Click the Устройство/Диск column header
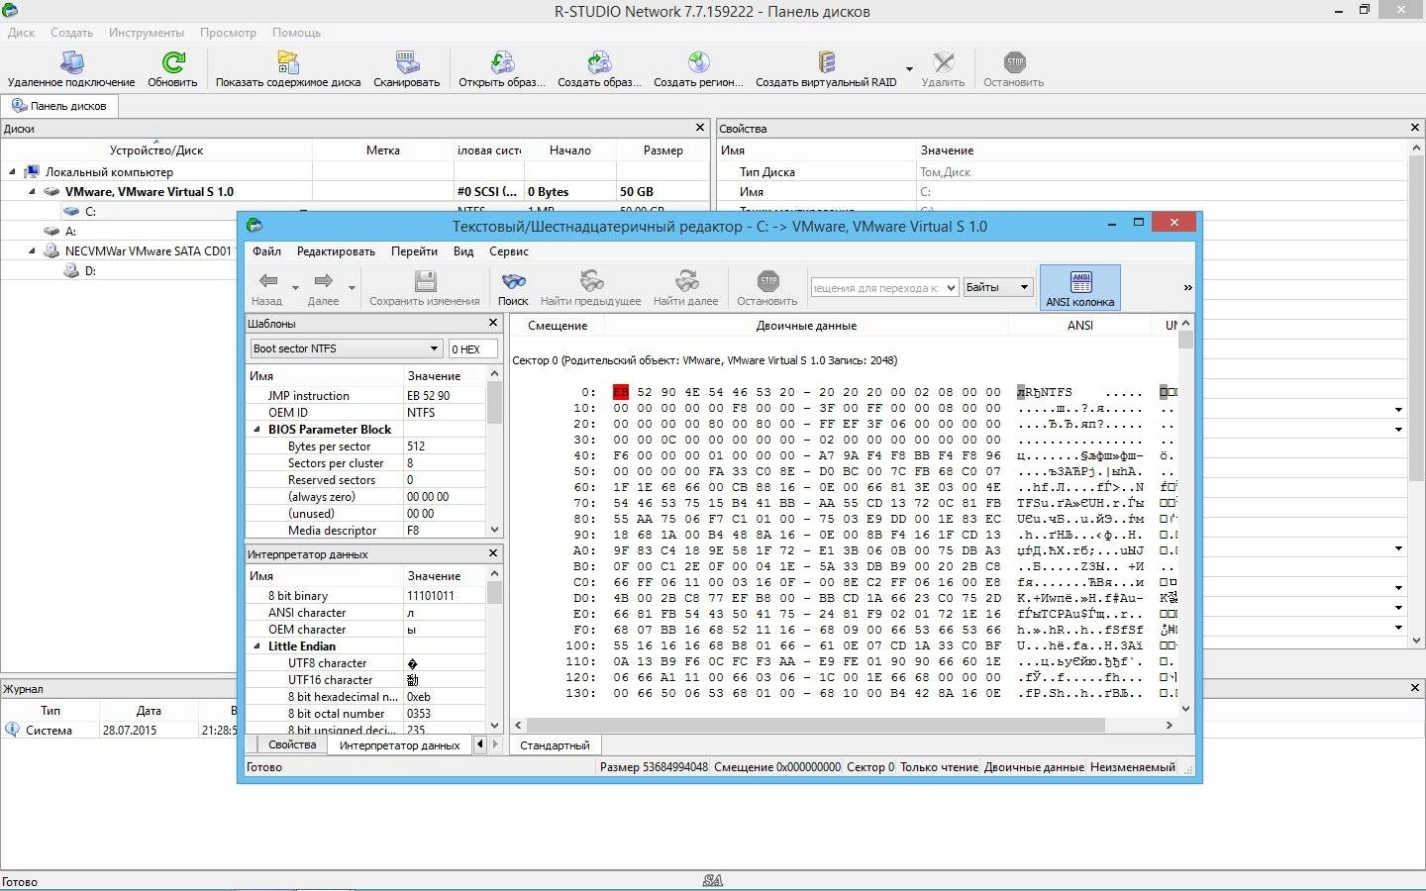The height and width of the screenshot is (891, 1426). coord(156,150)
